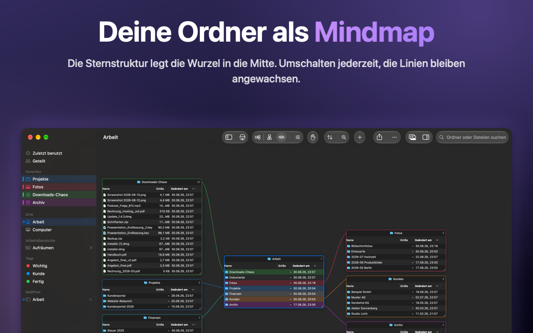The height and width of the screenshot is (333, 533).
Task: Sort Kunden panel by 'Größe' column
Action: (x=404, y=286)
